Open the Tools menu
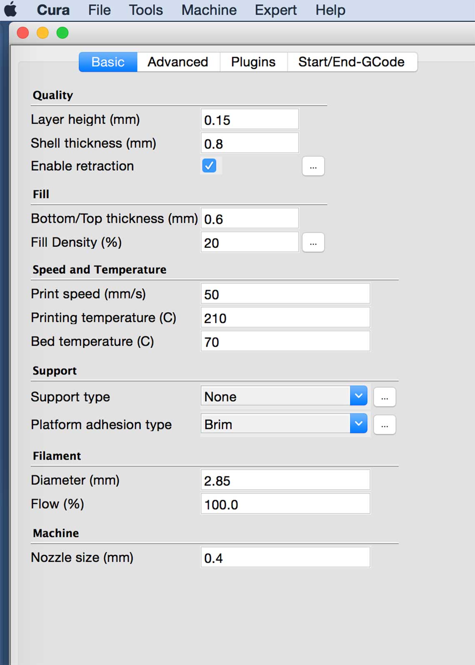 pyautogui.click(x=146, y=10)
